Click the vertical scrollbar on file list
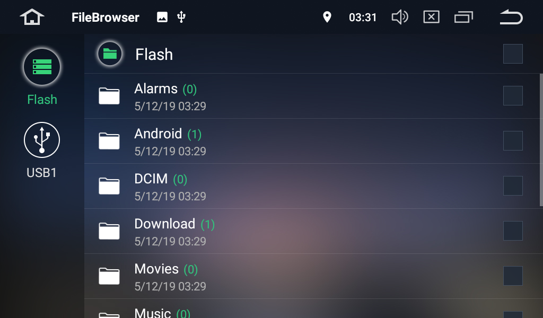The height and width of the screenshot is (318, 543). click(541, 140)
